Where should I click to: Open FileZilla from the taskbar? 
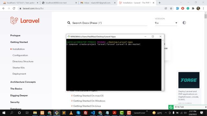coord(85,113)
